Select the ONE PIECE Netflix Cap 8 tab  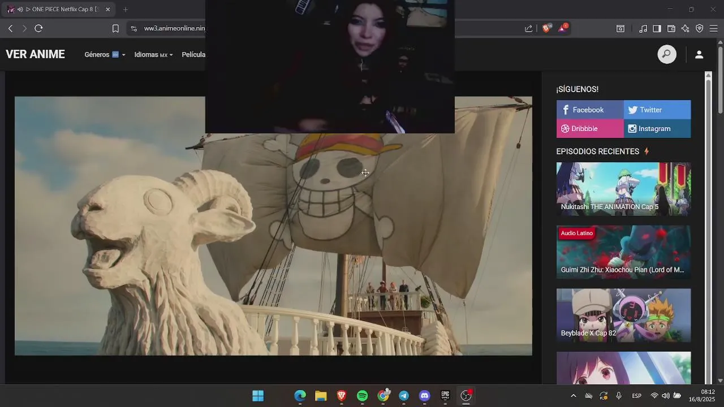click(x=59, y=10)
